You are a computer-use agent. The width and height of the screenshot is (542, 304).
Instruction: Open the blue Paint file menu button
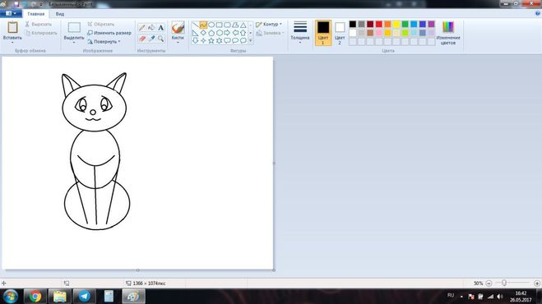click(11, 13)
